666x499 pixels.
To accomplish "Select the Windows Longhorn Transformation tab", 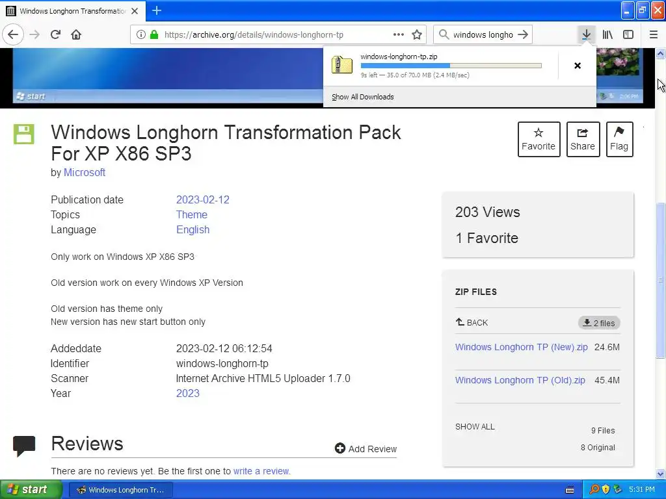I will (x=73, y=11).
